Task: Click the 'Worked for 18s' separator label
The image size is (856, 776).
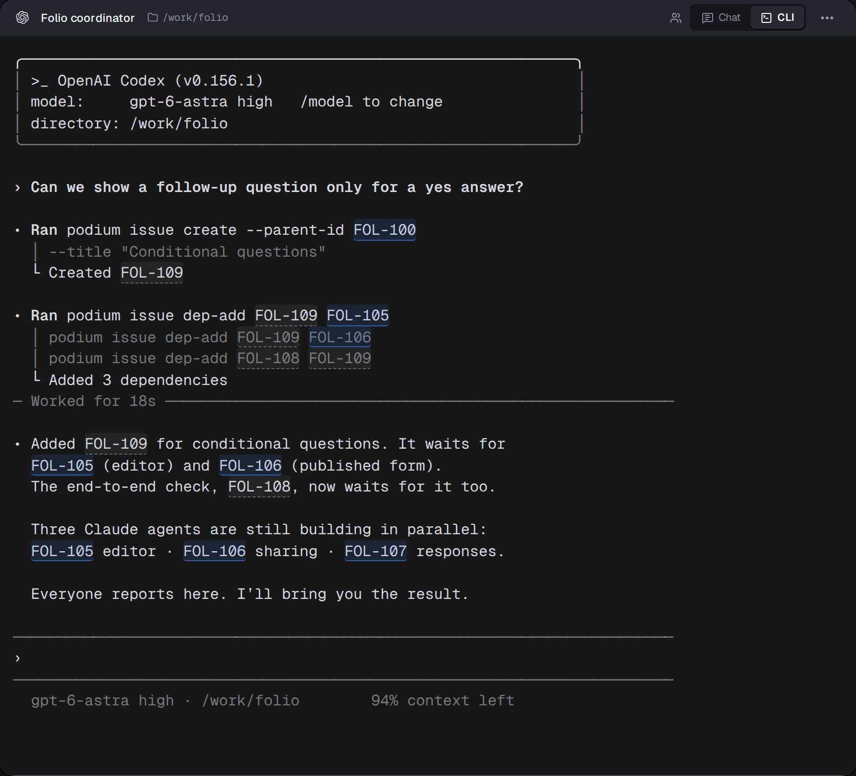Action: coord(94,401)
